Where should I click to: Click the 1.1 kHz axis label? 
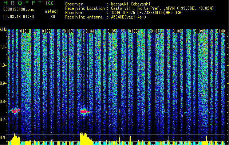click(3, 47)
